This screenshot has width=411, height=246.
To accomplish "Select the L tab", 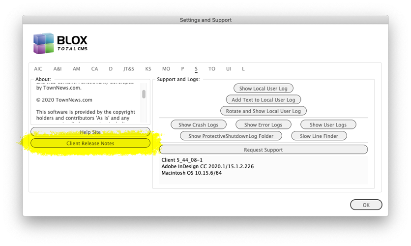I will pos(243,69).
